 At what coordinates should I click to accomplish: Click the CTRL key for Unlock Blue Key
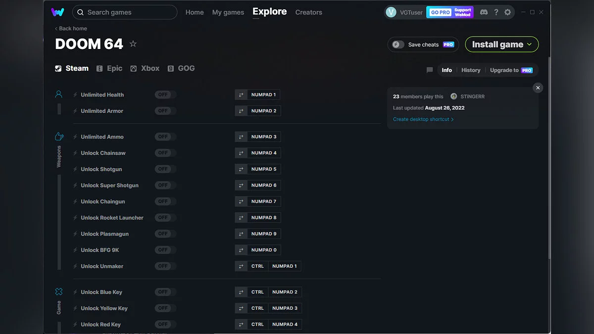(x=258, y=292)
